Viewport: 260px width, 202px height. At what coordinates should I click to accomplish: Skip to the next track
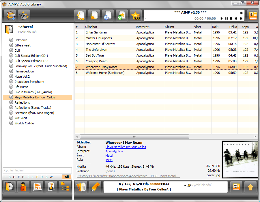[x=241, y=18]
